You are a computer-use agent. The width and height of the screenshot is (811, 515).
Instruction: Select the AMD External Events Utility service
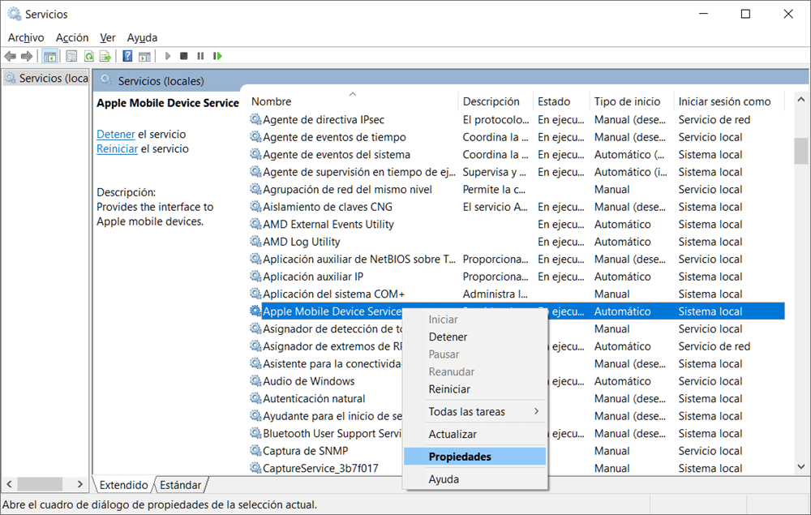point(517,225)
